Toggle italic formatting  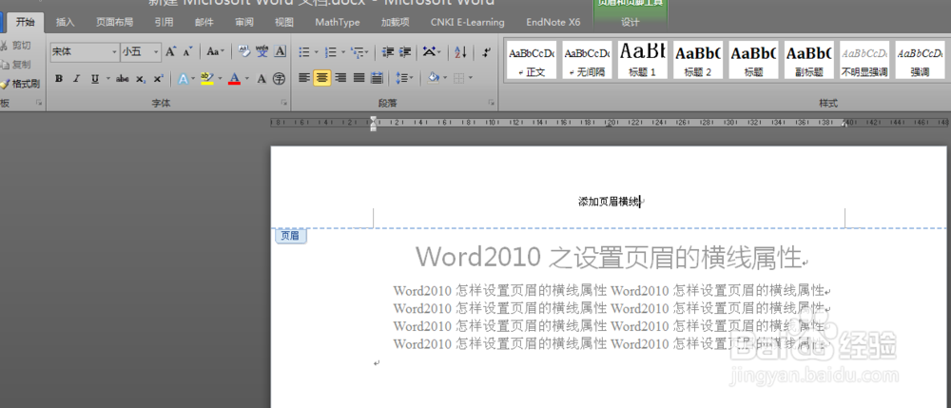tap(76, 78)
